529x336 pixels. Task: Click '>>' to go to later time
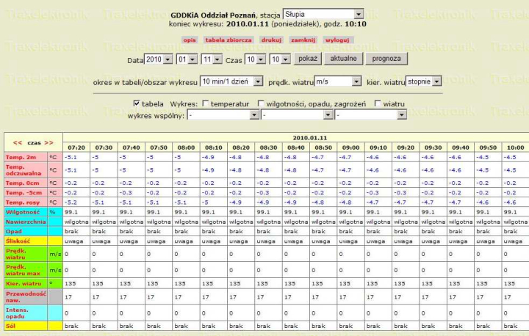pos(49,143)
